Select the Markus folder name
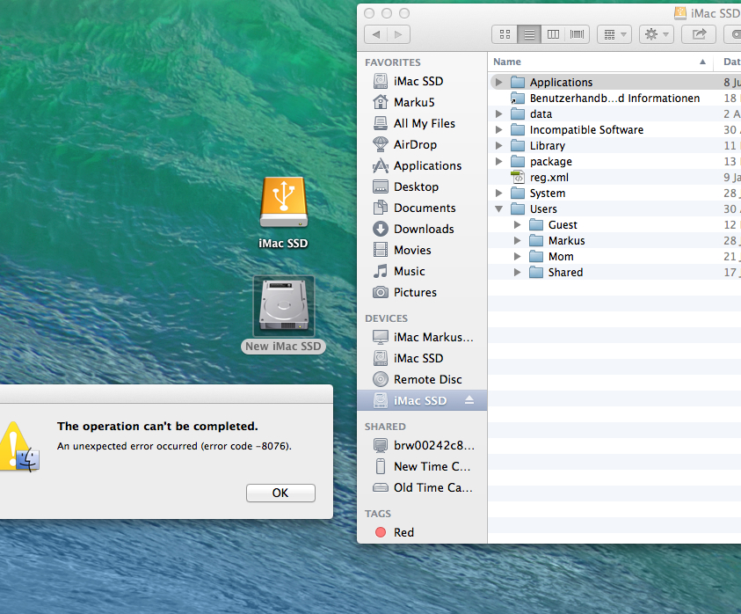The image size is (741, 614). click(x=567, y=241)
